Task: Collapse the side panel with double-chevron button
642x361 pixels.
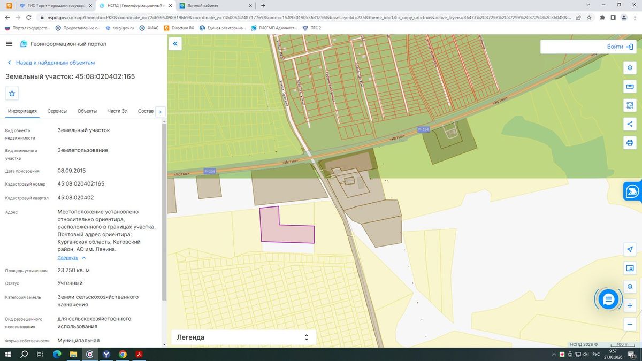Action: [175, 44]
